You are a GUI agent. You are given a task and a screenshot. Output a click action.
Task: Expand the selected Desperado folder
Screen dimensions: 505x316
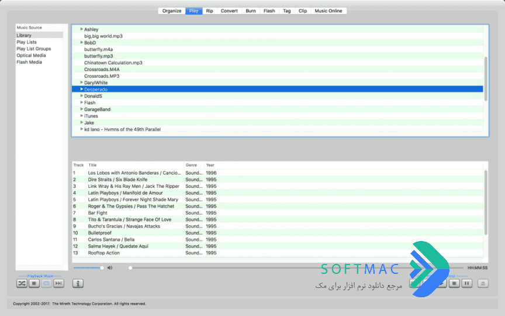pos(81,89)
